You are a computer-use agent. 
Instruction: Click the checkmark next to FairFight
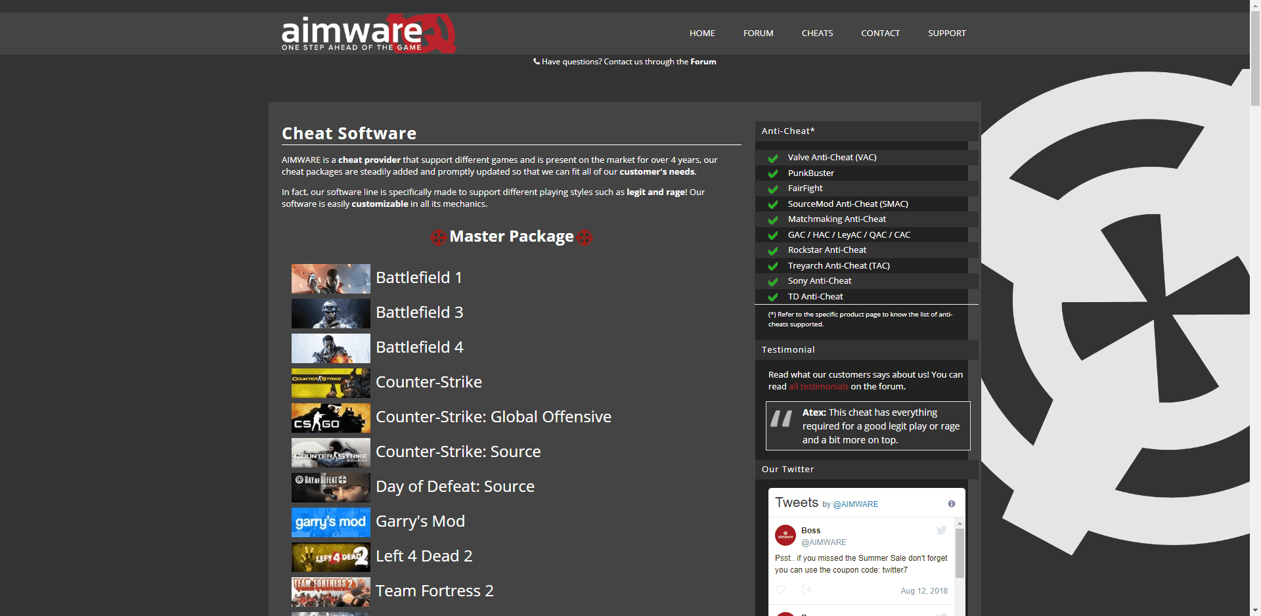click(772, 189)
